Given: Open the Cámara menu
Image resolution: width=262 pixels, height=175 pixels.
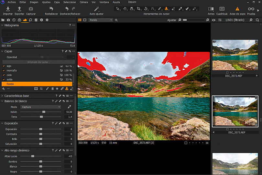Looking at the screenshot, I should [84, 2].
